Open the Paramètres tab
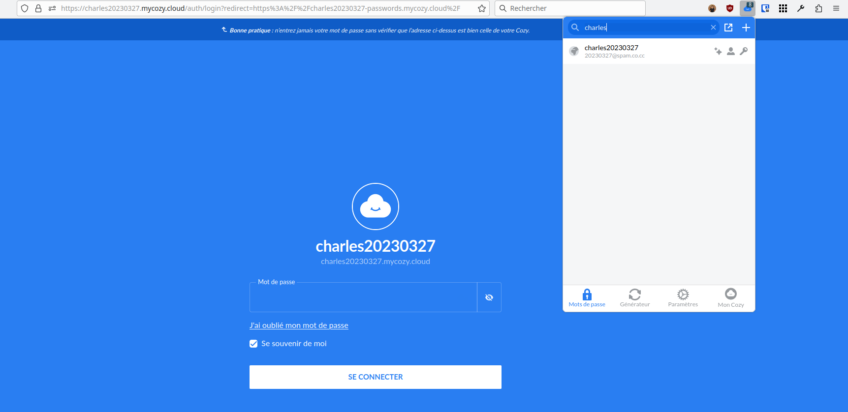This screenshot has height=412, width=848. [x=683, y=298]
